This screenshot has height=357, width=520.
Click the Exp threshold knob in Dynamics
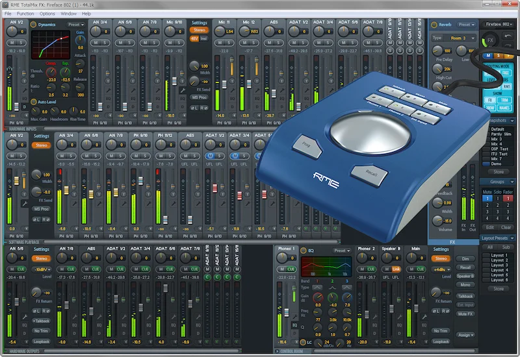tap(66, 72)
